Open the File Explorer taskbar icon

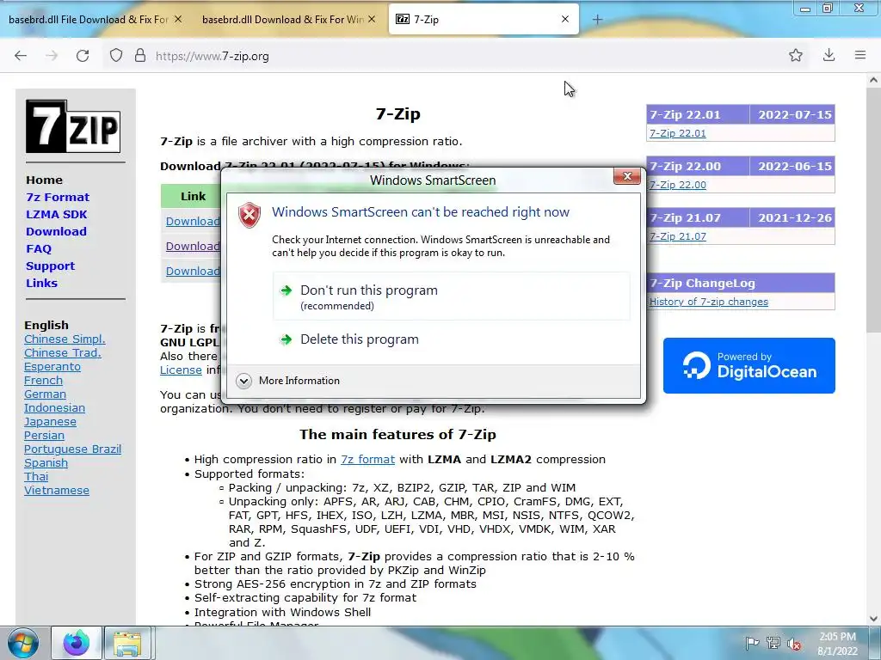pyautogui.click(x=127, y=643)
